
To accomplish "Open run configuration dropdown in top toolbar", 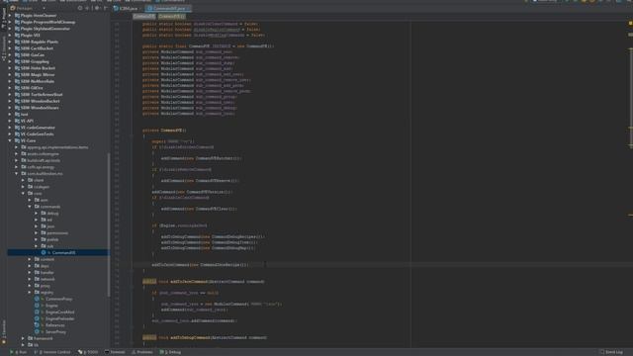I will [x=545, y=1].
